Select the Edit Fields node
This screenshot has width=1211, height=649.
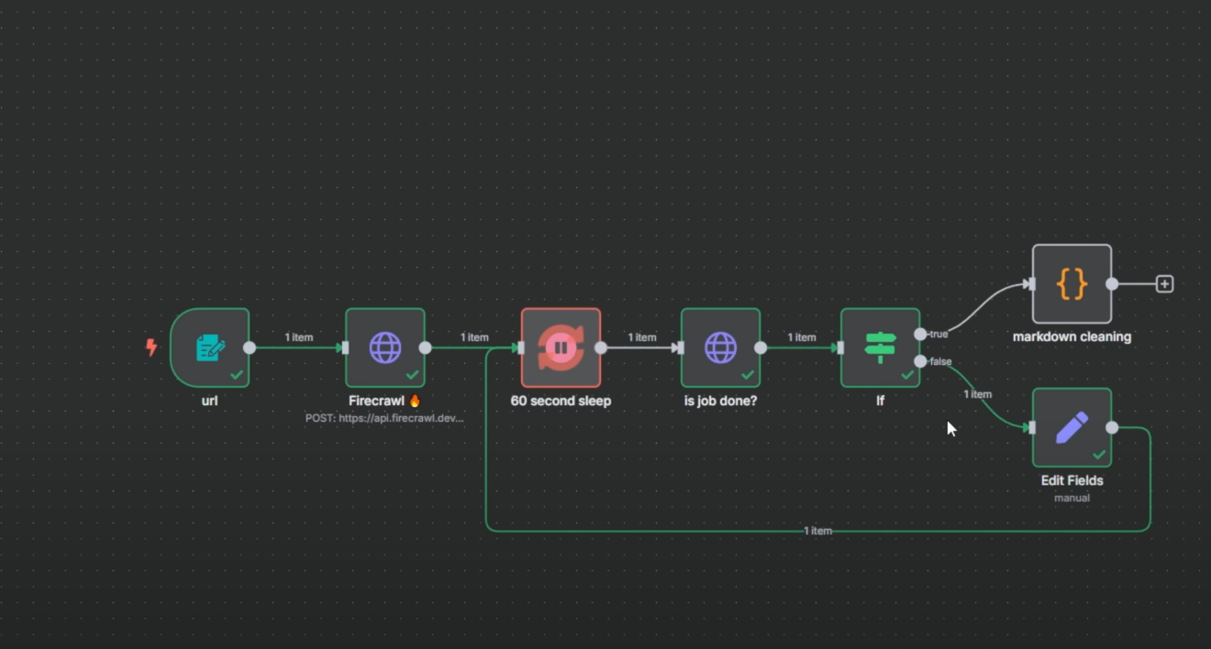(1072, 427)
